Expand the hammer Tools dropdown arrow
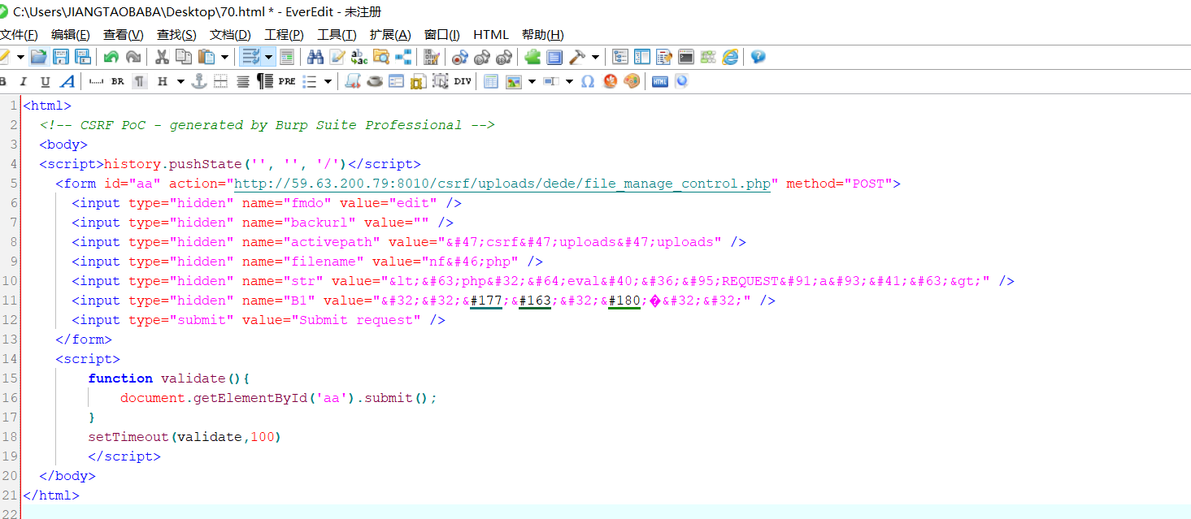1191x519 pixels. tap(595, 57)
